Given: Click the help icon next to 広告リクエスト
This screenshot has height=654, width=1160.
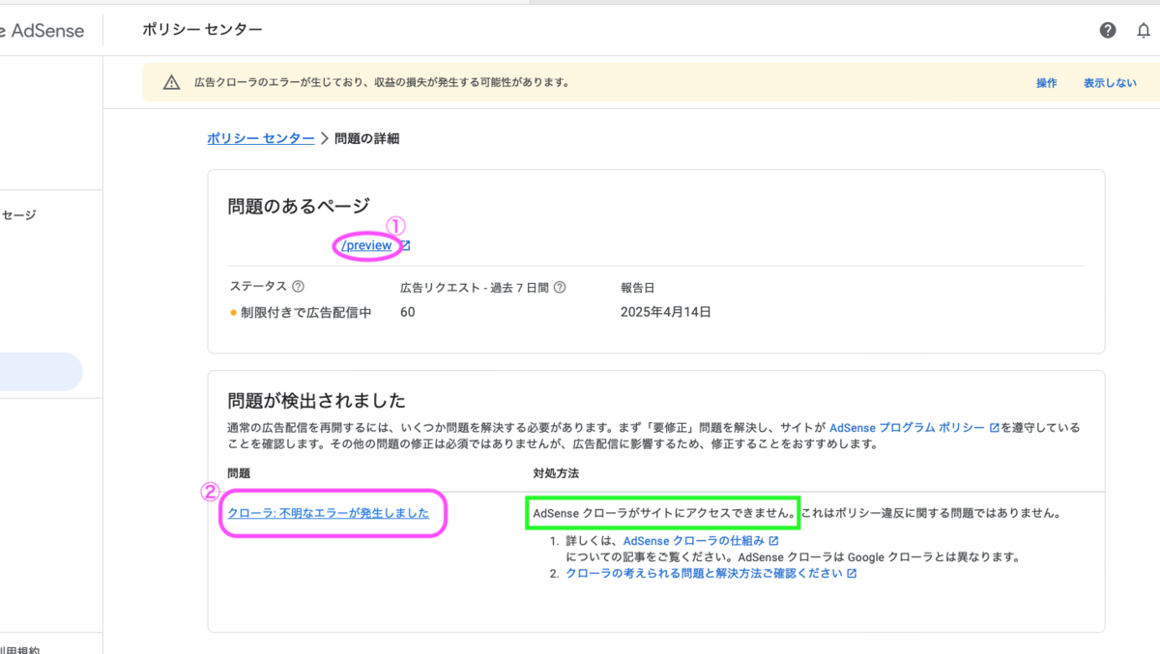Looking at the screenshot, I should coord(560,287).
